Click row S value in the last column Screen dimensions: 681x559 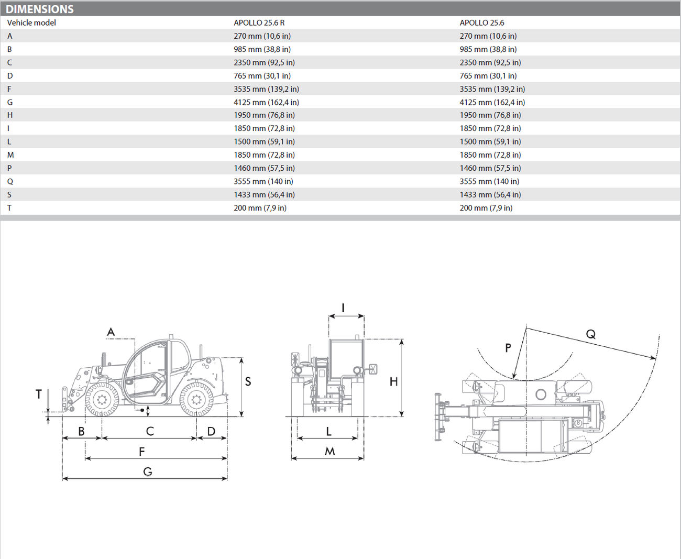[490, 194]
